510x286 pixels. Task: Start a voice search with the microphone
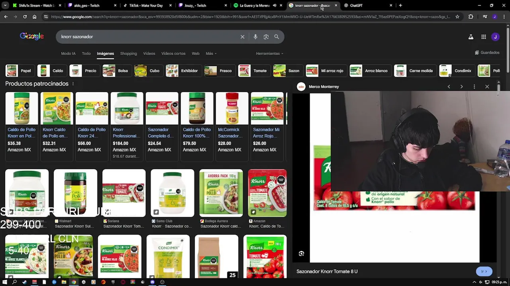coord(255,37)
